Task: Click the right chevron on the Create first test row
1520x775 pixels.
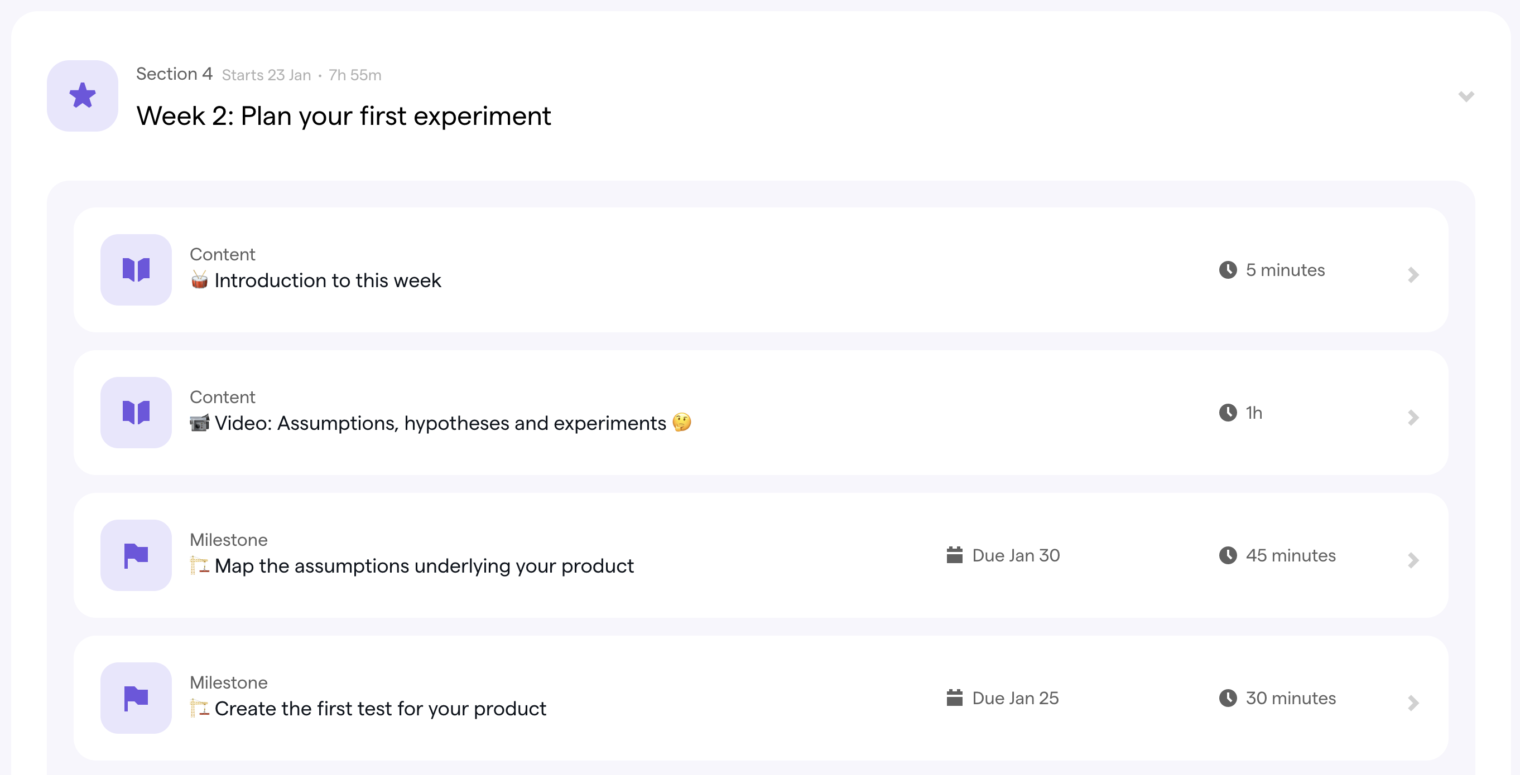Action: click(x=1413, y=703)
